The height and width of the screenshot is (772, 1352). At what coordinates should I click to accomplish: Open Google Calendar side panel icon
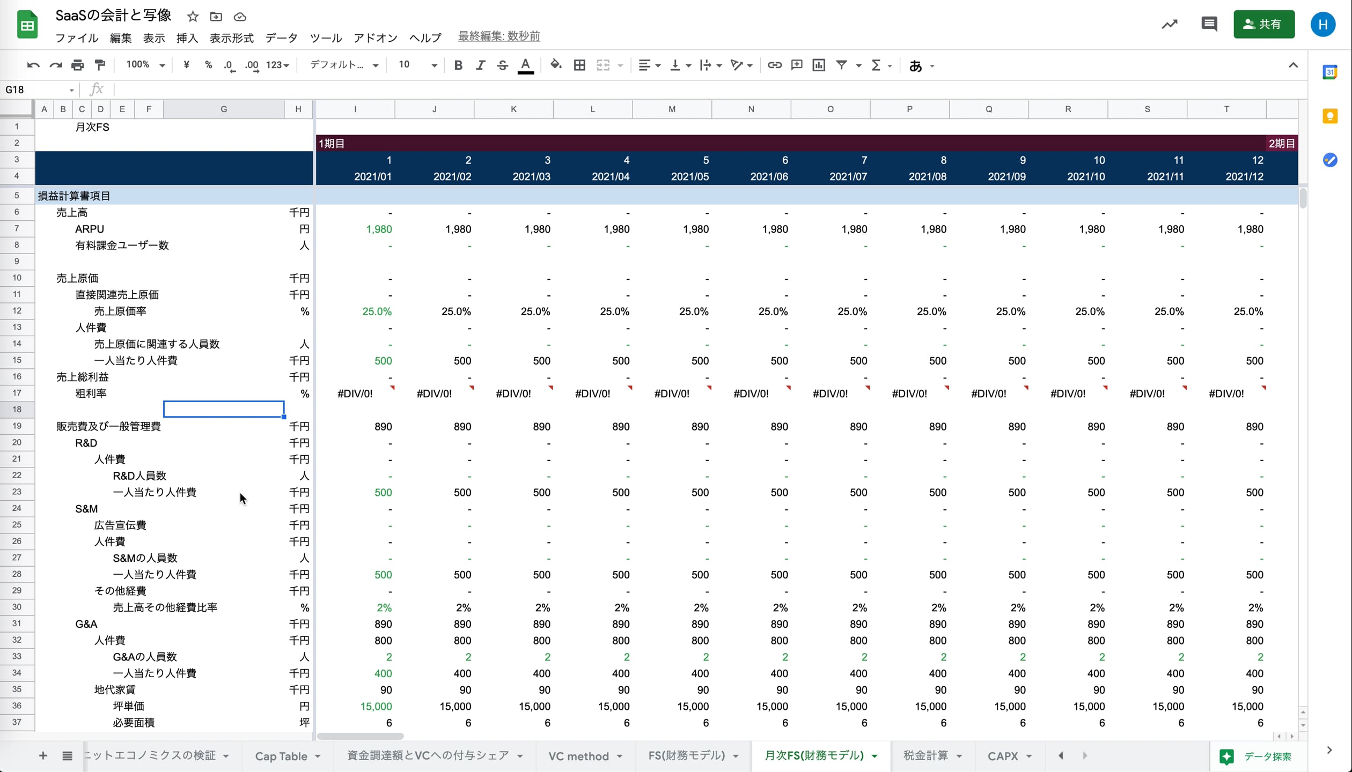pos(1329,72)
